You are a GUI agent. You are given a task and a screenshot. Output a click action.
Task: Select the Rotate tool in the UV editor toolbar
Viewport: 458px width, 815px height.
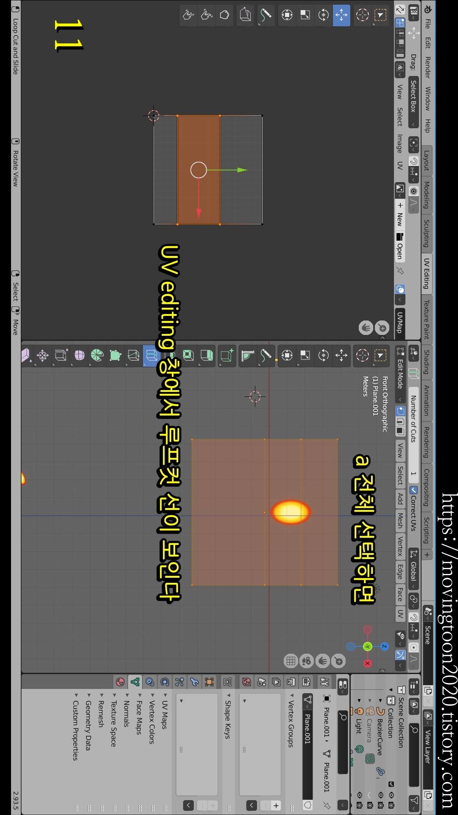click(323, 15)
